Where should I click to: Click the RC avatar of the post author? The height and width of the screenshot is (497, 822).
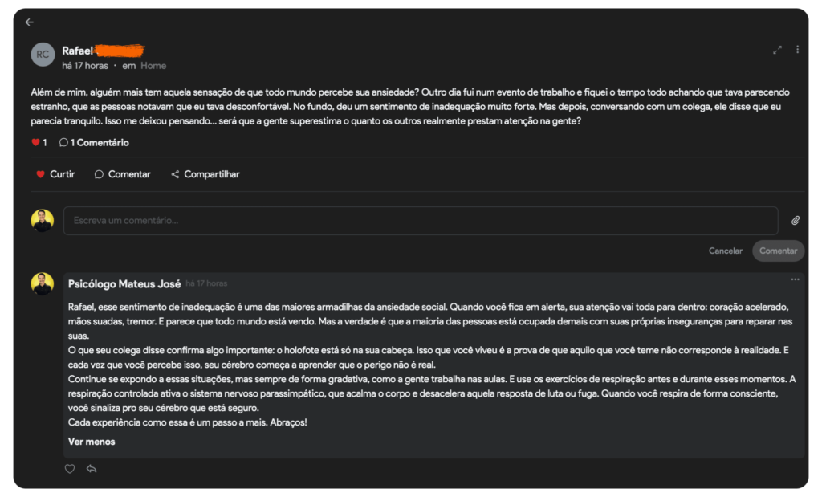coord(43,55)
